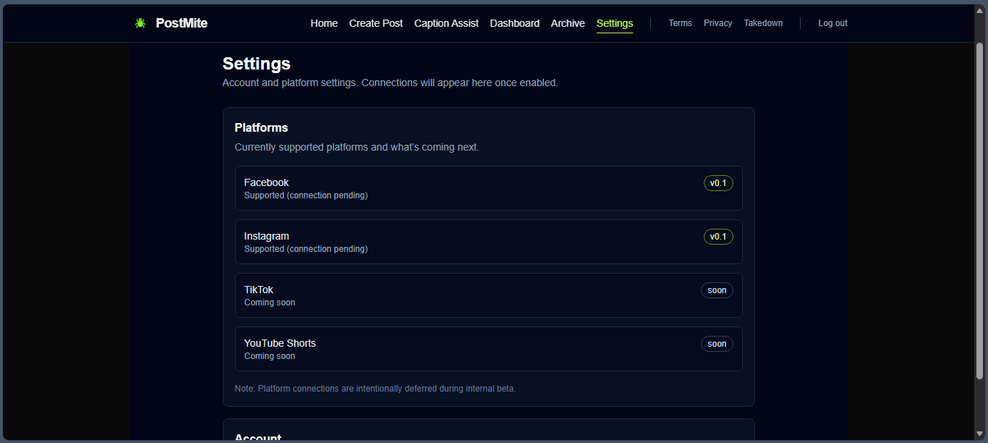The height and width of the screenshot is (443, 988).
Task: Click the v0.1 badge next to Facebook
Action: point(717,182)
